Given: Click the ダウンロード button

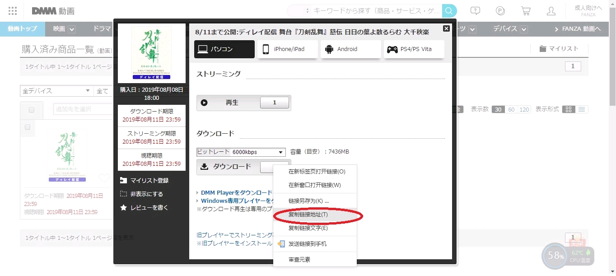Looking at the screenshot, I should point(244,167).
